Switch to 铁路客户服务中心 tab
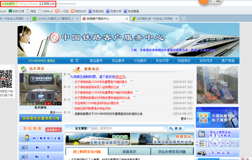 click(x=103, y=19)
